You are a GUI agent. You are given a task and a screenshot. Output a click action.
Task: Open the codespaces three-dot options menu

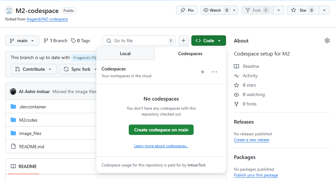214,72
